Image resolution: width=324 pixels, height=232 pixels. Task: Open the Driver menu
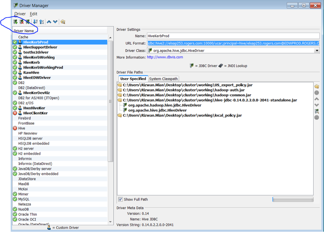point(20,14)
